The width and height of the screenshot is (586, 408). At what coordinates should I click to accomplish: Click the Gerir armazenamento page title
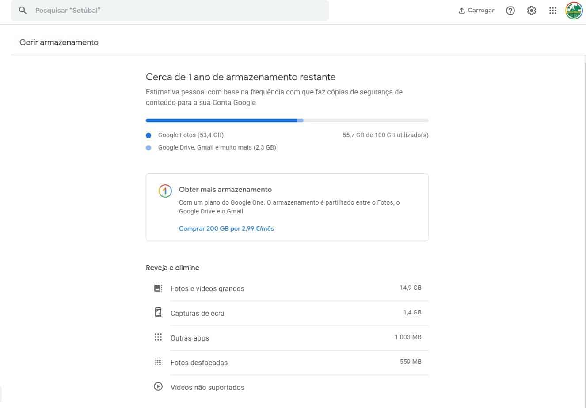pyautogui.click(x=59, y=42)
